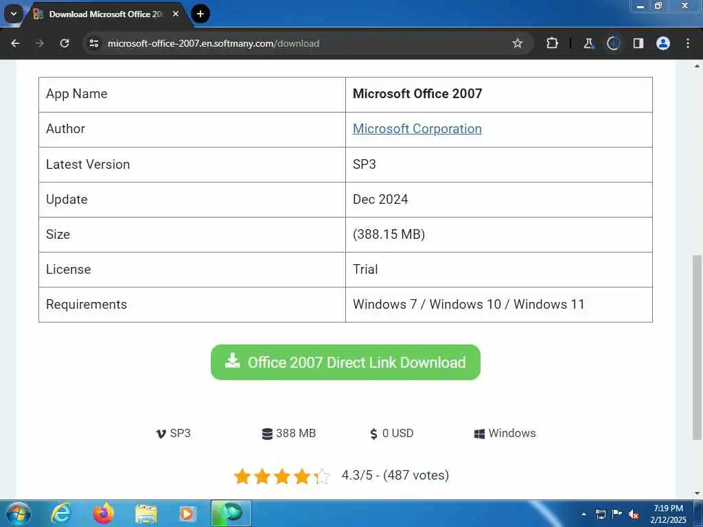This screenshot has width=703, height=527.
Task: Click the browser forward arrow
Action: coord(40,43)
